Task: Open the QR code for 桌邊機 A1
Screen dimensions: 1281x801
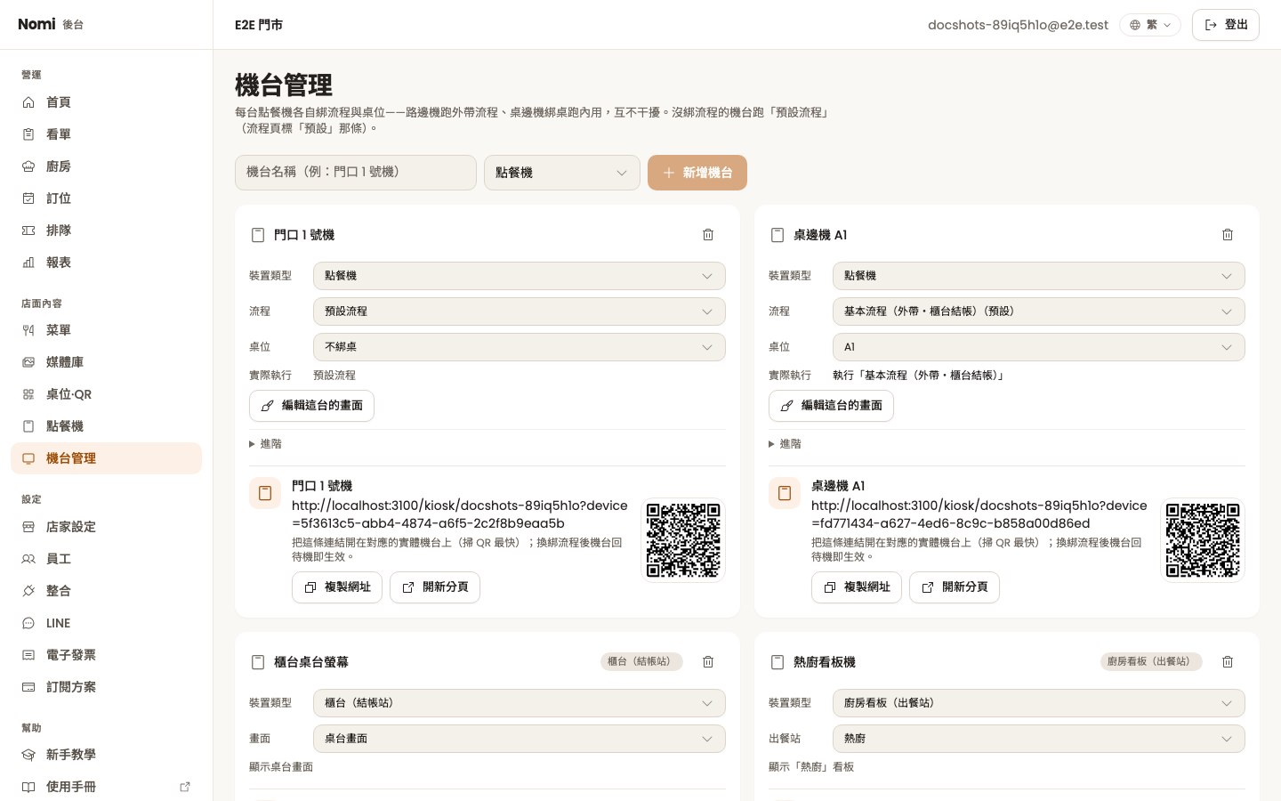Action: tap(1203, 540)
